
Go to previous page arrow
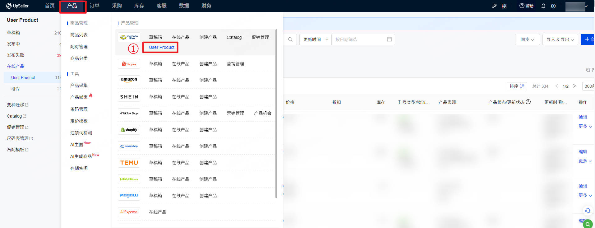557,86
